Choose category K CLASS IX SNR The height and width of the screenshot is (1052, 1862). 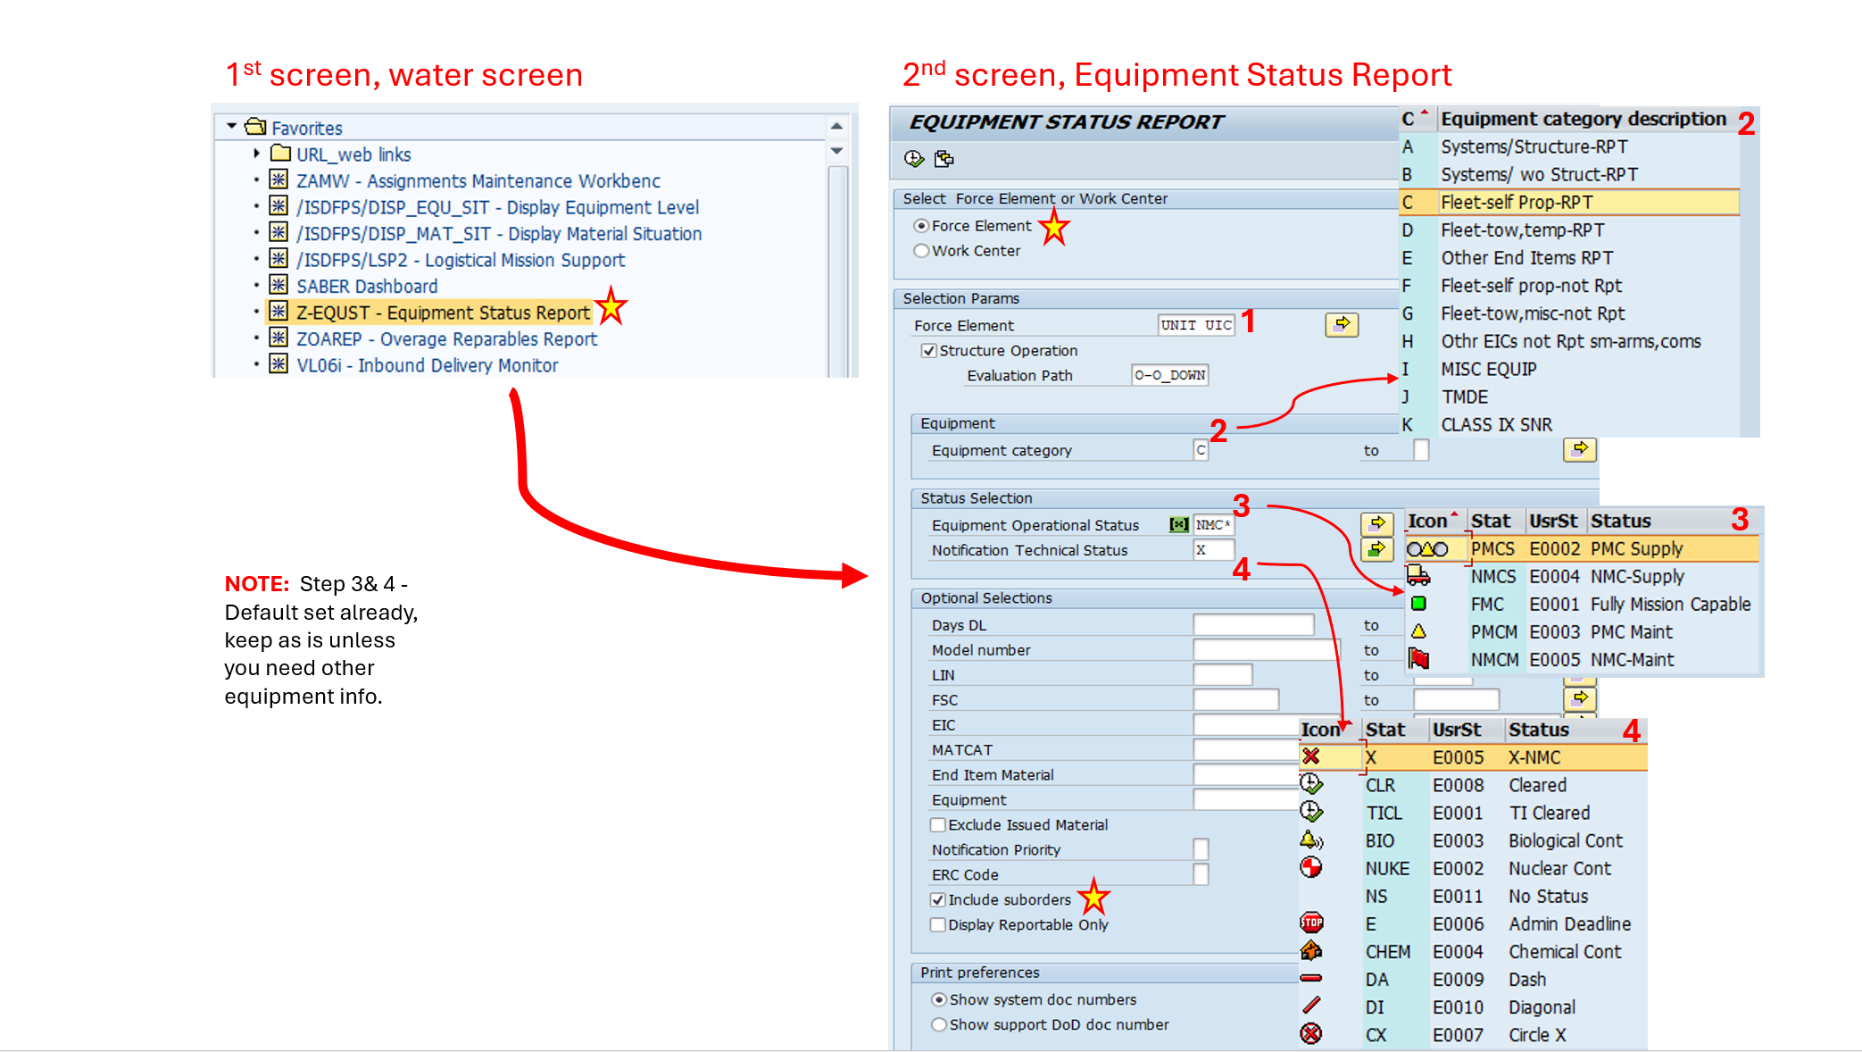pyautogui.click(x=1569, y=424)
